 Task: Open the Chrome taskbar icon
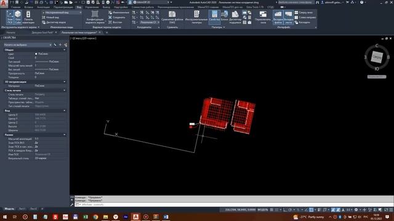pos(95,217)
